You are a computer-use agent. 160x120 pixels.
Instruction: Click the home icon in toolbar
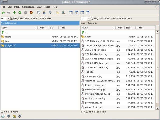pyautogui.click(x=31, y=12)
